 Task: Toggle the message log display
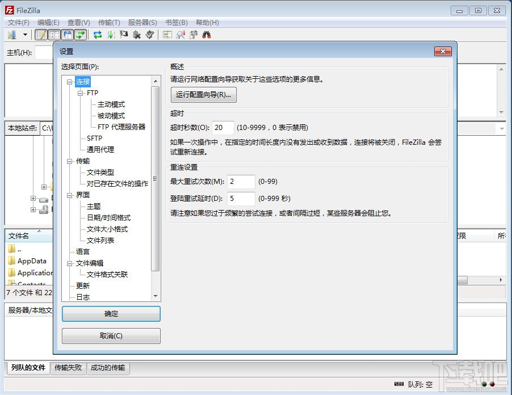pos(41,35)
